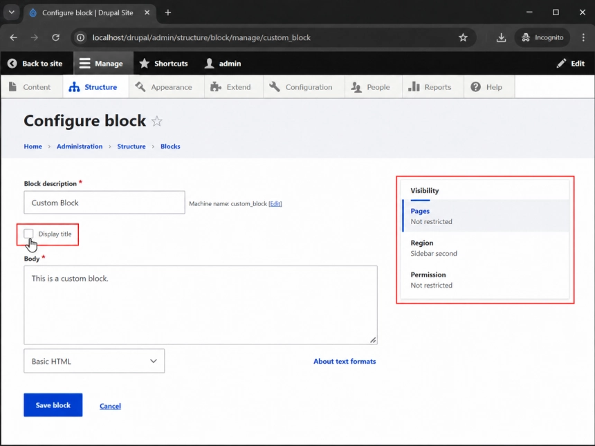Screen dimensions: 595x446
Task: Click the Cancel link
Action: click(x=110, y=406)
